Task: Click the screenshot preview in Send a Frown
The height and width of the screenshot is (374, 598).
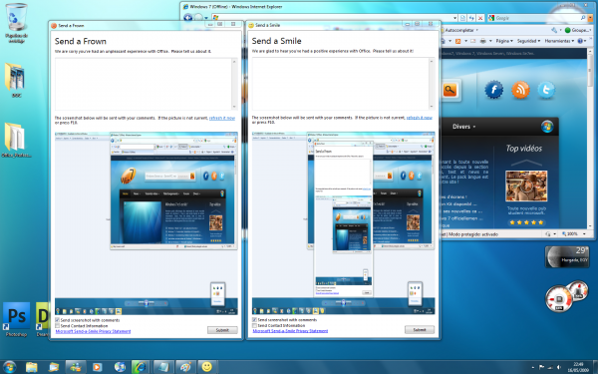Action: tap(147, 223)
